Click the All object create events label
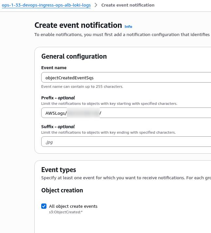211x233 pixels. (73, 206)
